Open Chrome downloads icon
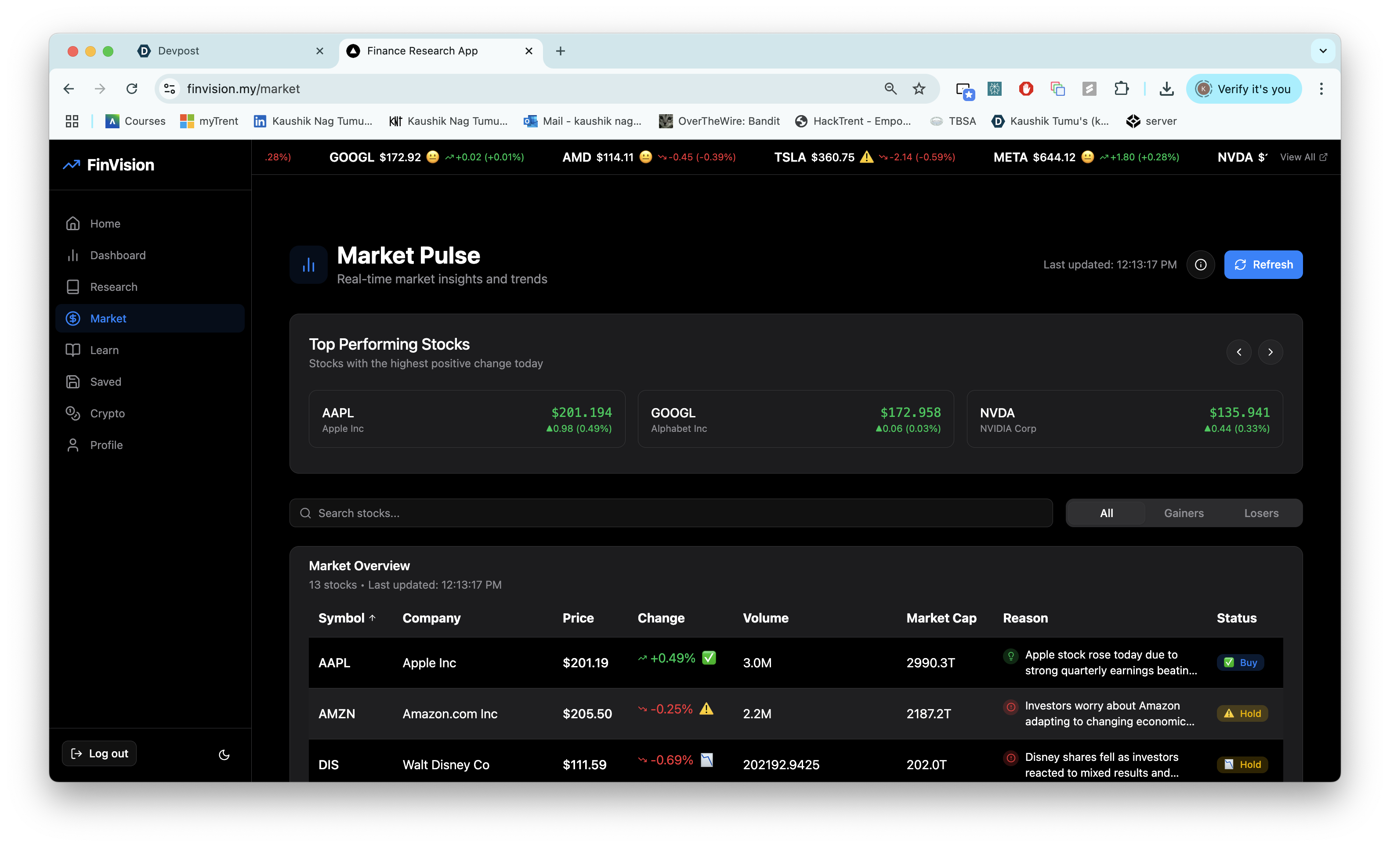Screen dimensions: 1390x847 click(1167, 89)
